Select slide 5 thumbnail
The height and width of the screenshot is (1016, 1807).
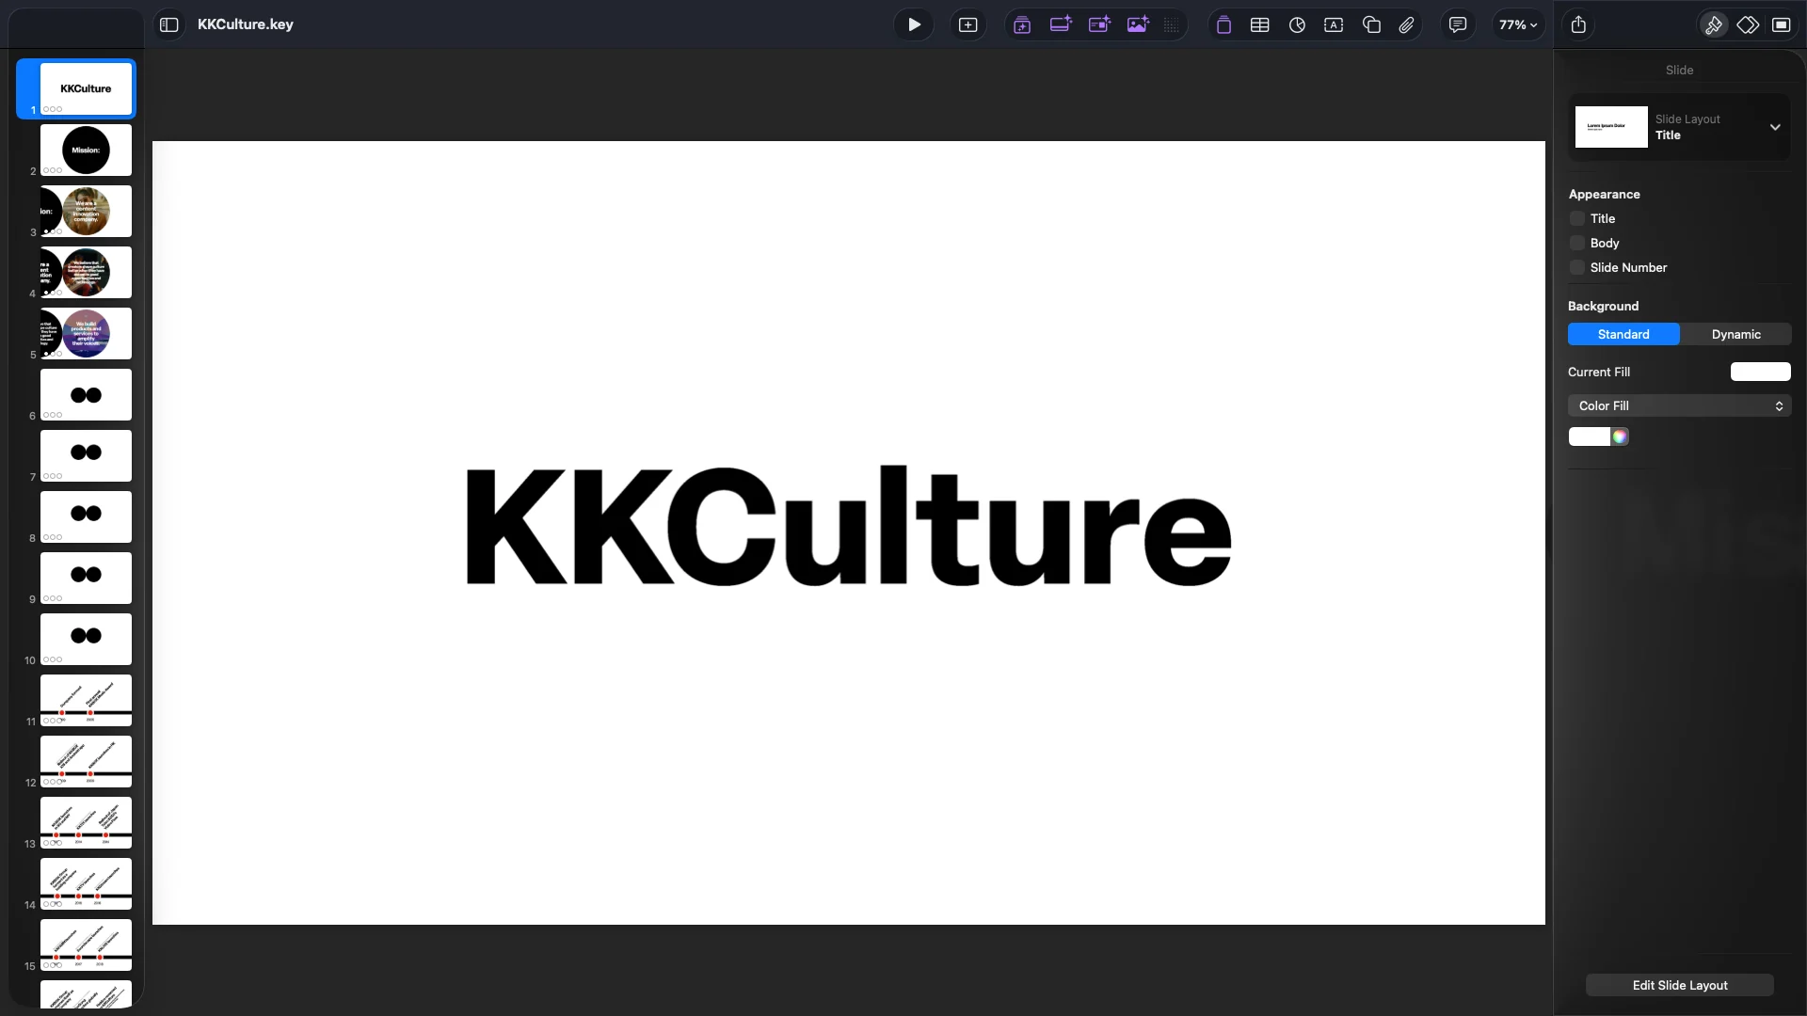[86, 334]
